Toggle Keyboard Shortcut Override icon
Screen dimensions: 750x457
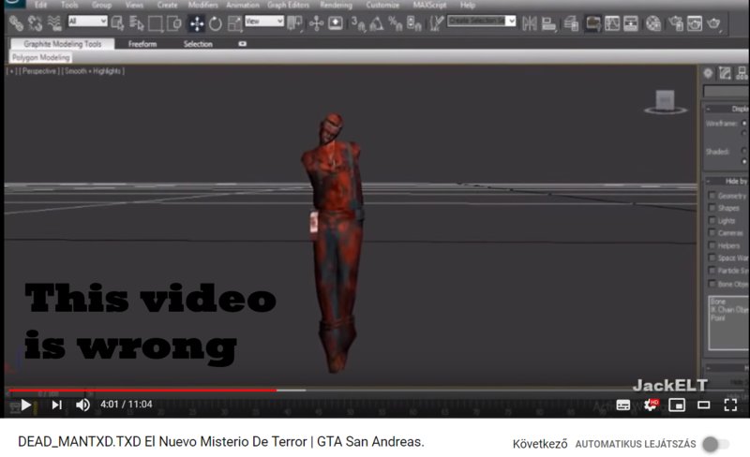click(335, 23)
